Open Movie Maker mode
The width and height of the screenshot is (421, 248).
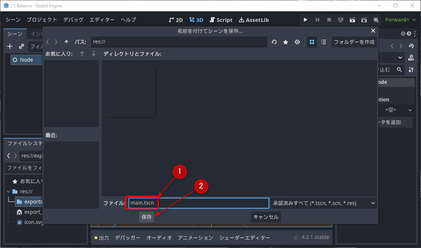tap(375, 20)
